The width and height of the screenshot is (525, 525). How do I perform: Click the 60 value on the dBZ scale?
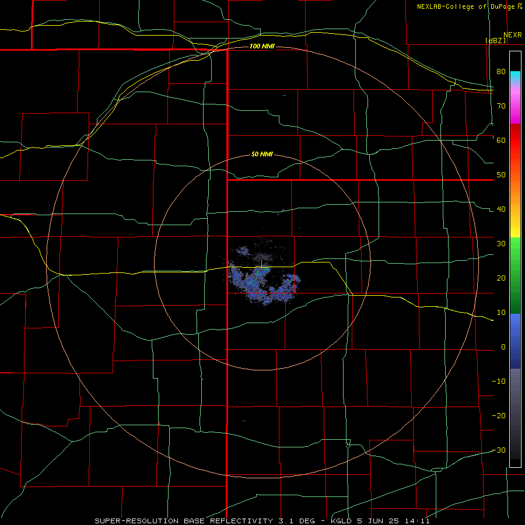[x=501, y=140]
